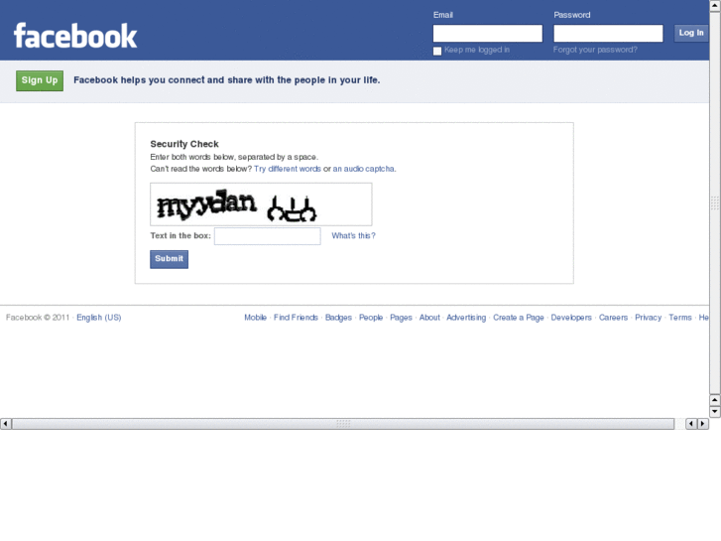Open the What's this? link

coord(353,235)
